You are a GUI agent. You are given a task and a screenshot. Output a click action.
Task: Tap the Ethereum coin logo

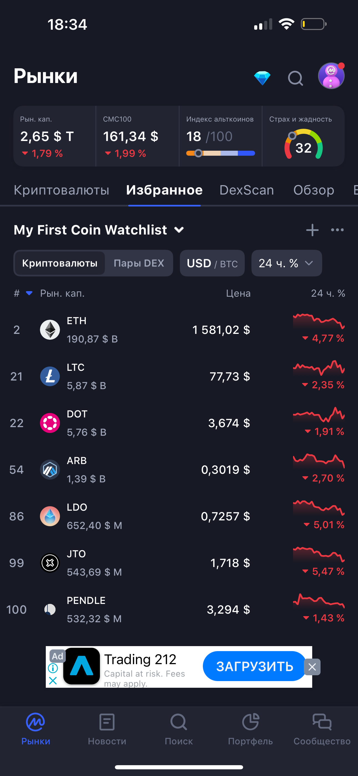point(50,329)
